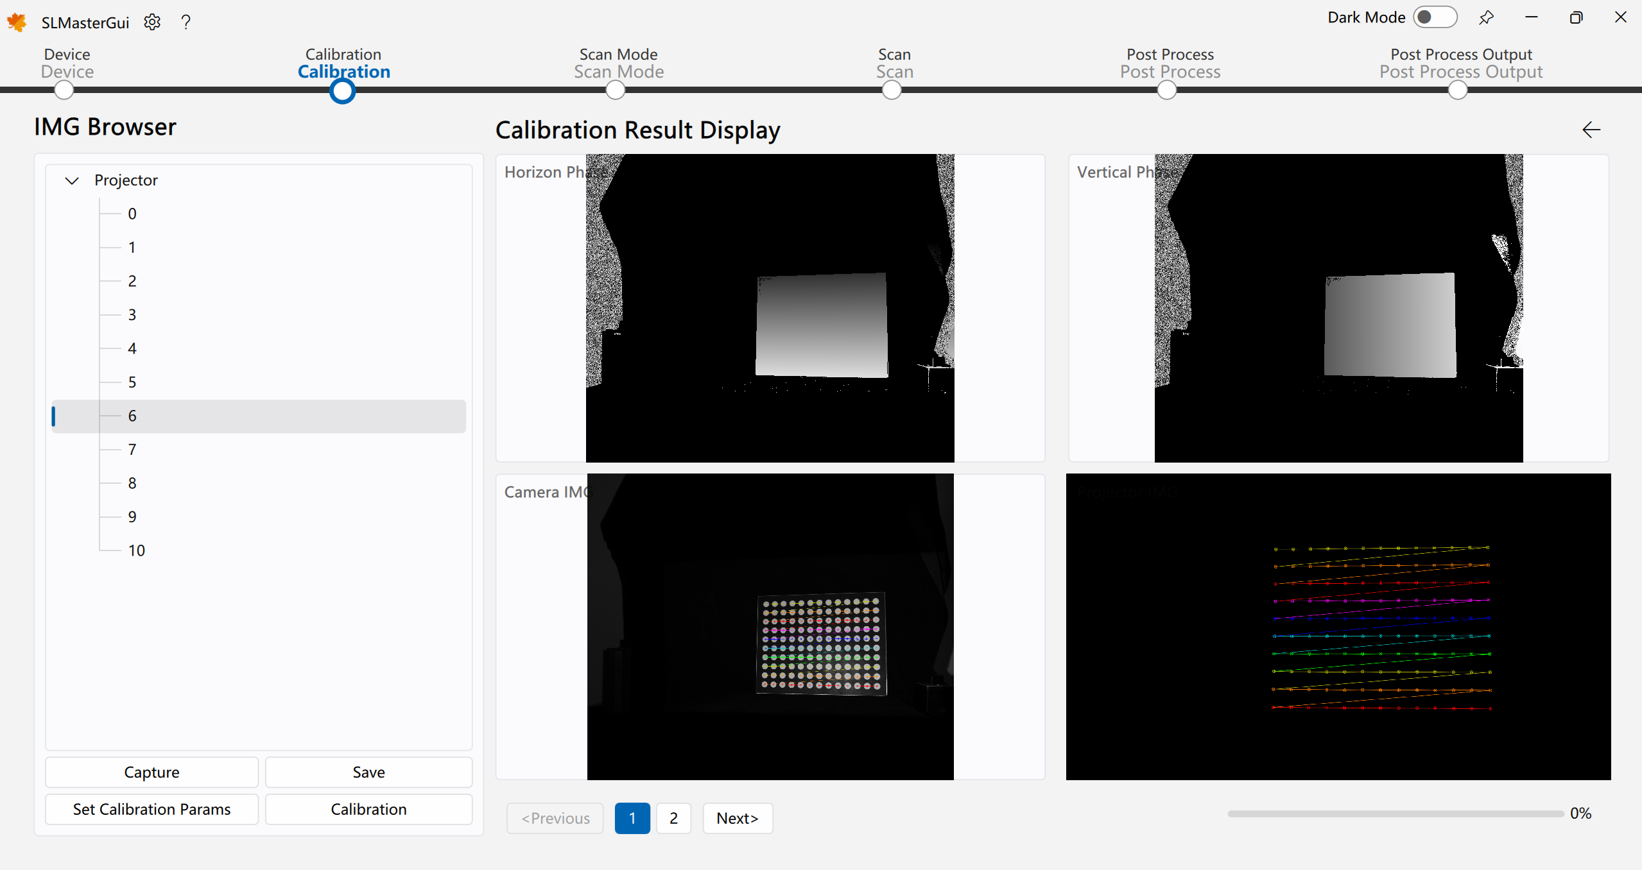
Task: Click Set Calibration Params button
Action: pos(151,810)
